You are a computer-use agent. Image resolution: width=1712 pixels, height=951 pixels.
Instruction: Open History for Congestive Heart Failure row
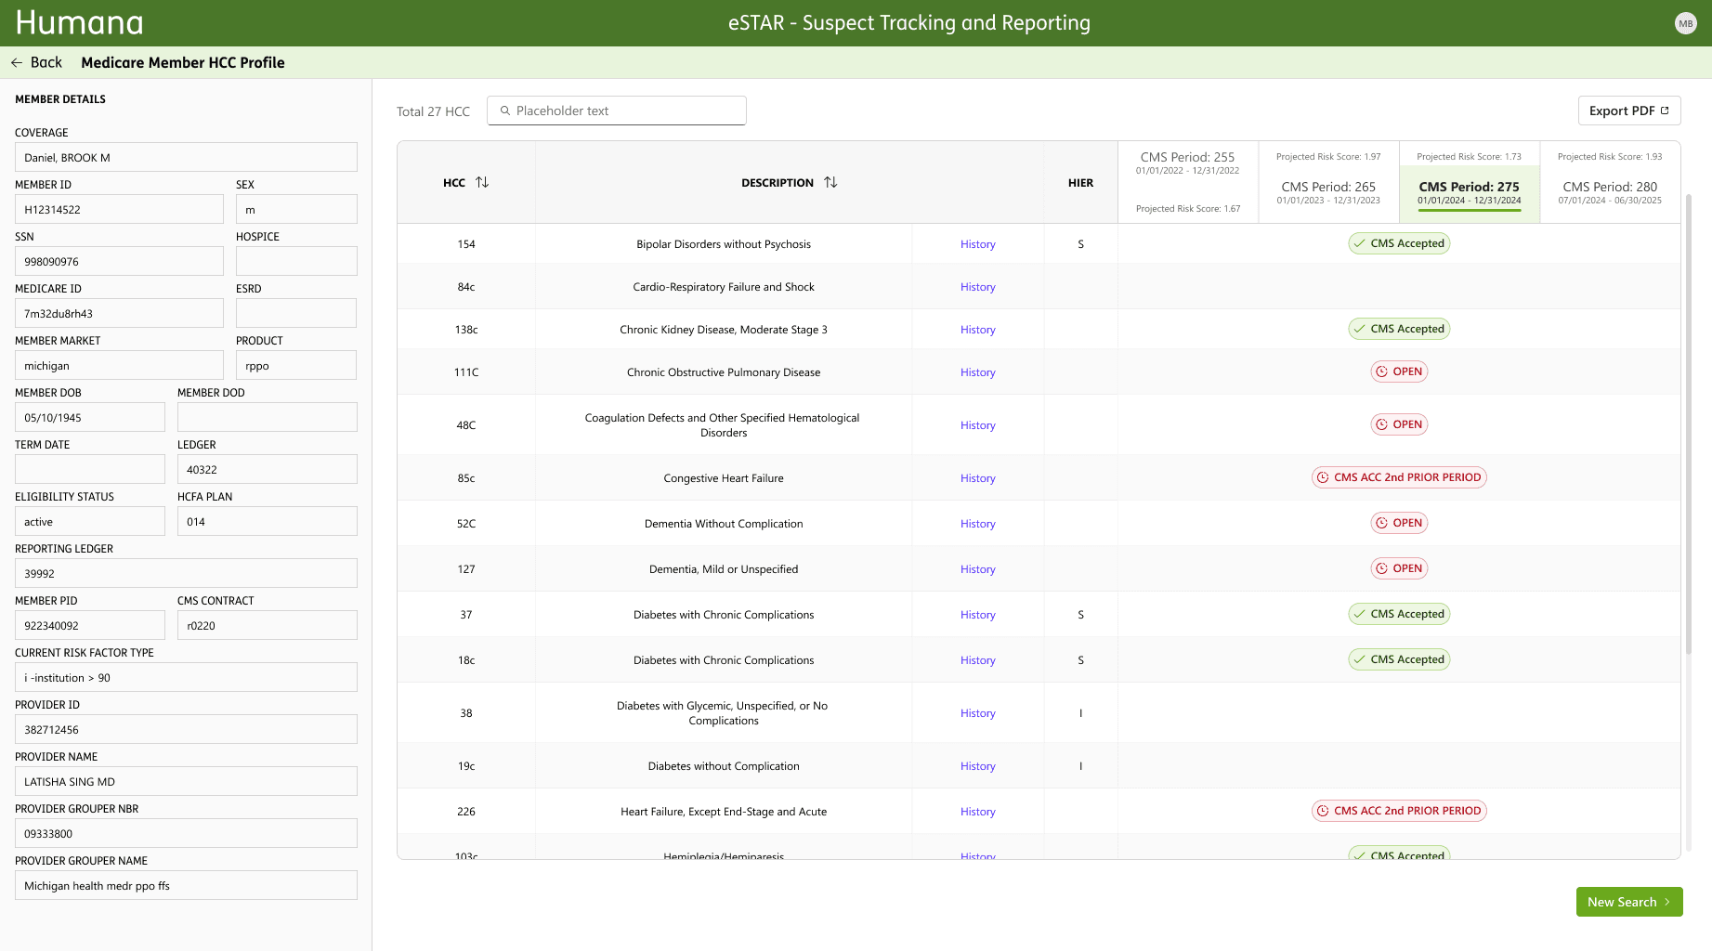pos(977,478)
